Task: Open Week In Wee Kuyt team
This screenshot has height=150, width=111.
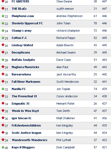Action: coord(25,111)
